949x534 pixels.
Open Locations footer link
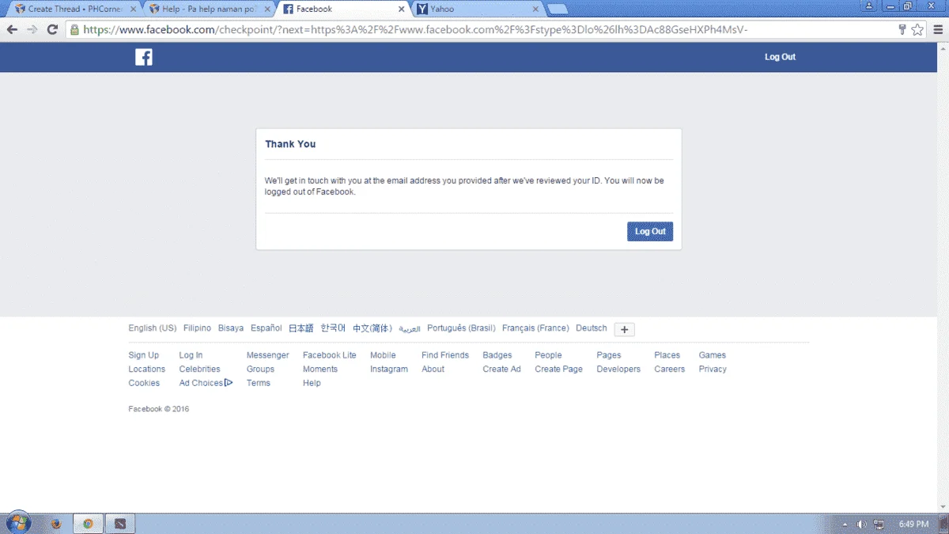pos(147,369)
